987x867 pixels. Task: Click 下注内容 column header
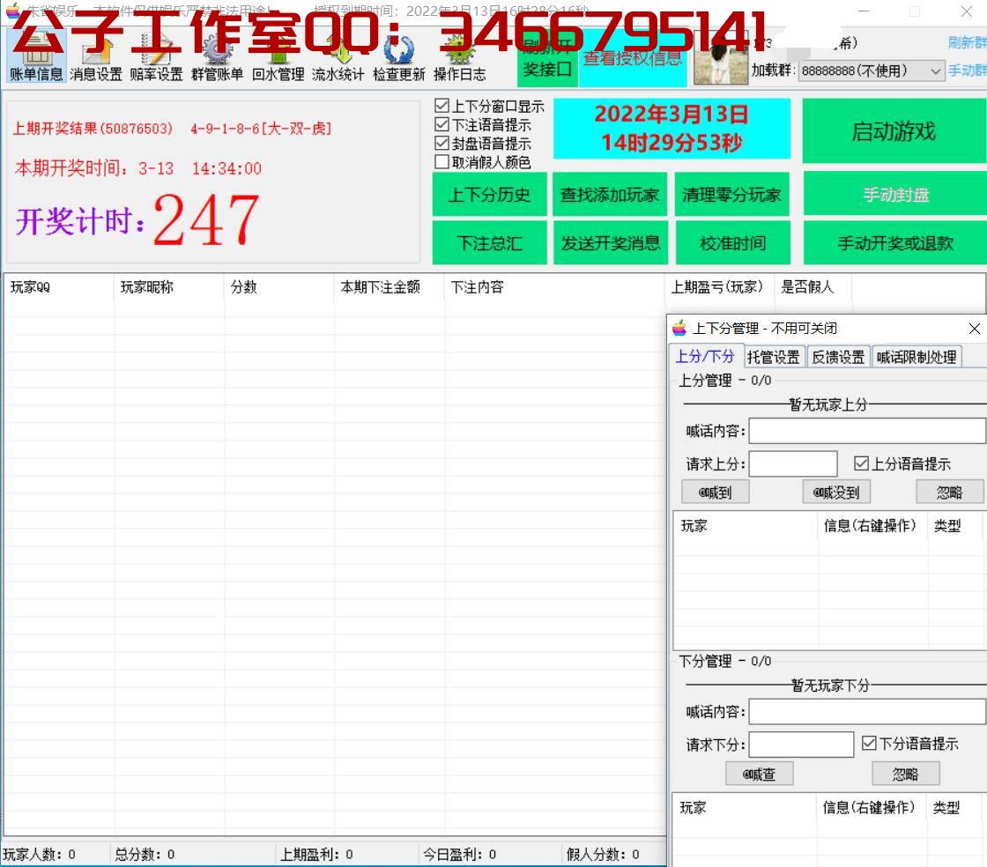coord(554,287)
